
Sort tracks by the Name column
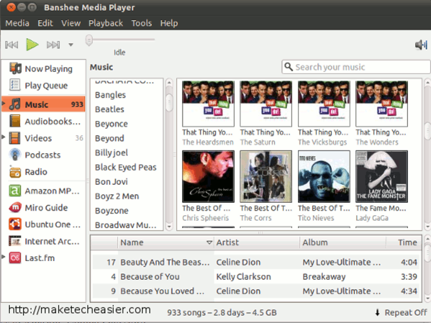pos(166,242)
